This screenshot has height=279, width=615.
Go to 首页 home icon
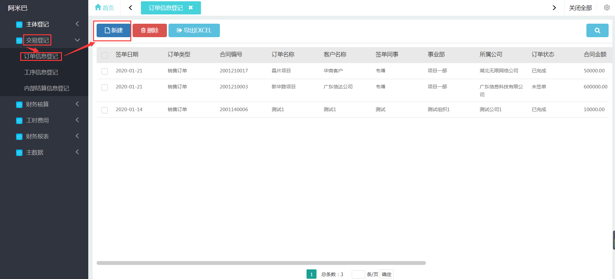[98, 7]
